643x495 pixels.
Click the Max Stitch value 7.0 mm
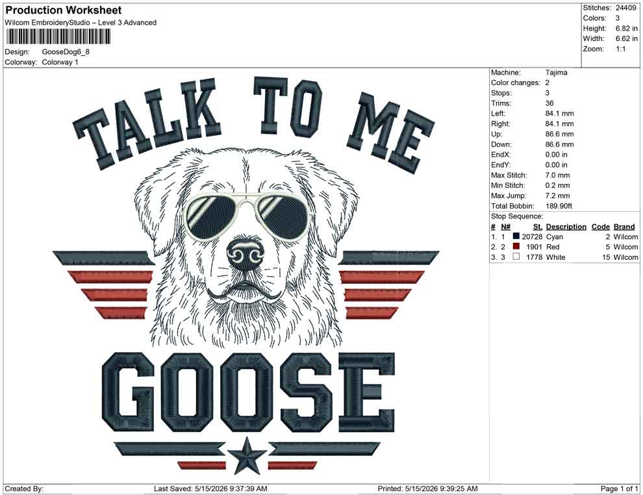pyautogui.click(x=557, y=175)
